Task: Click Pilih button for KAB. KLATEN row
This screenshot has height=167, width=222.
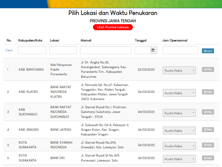Action: pos(208,92)
